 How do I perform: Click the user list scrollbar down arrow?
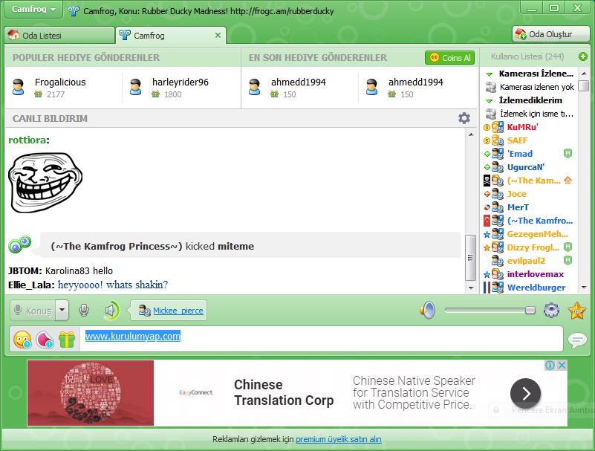click(x=584, y=288)
